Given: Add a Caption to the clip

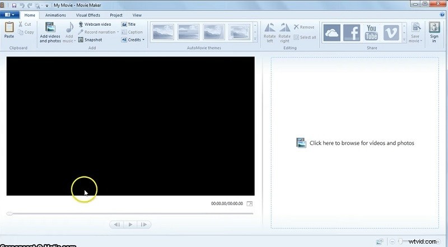Looking at the screenshot, I should pos(132,32).
